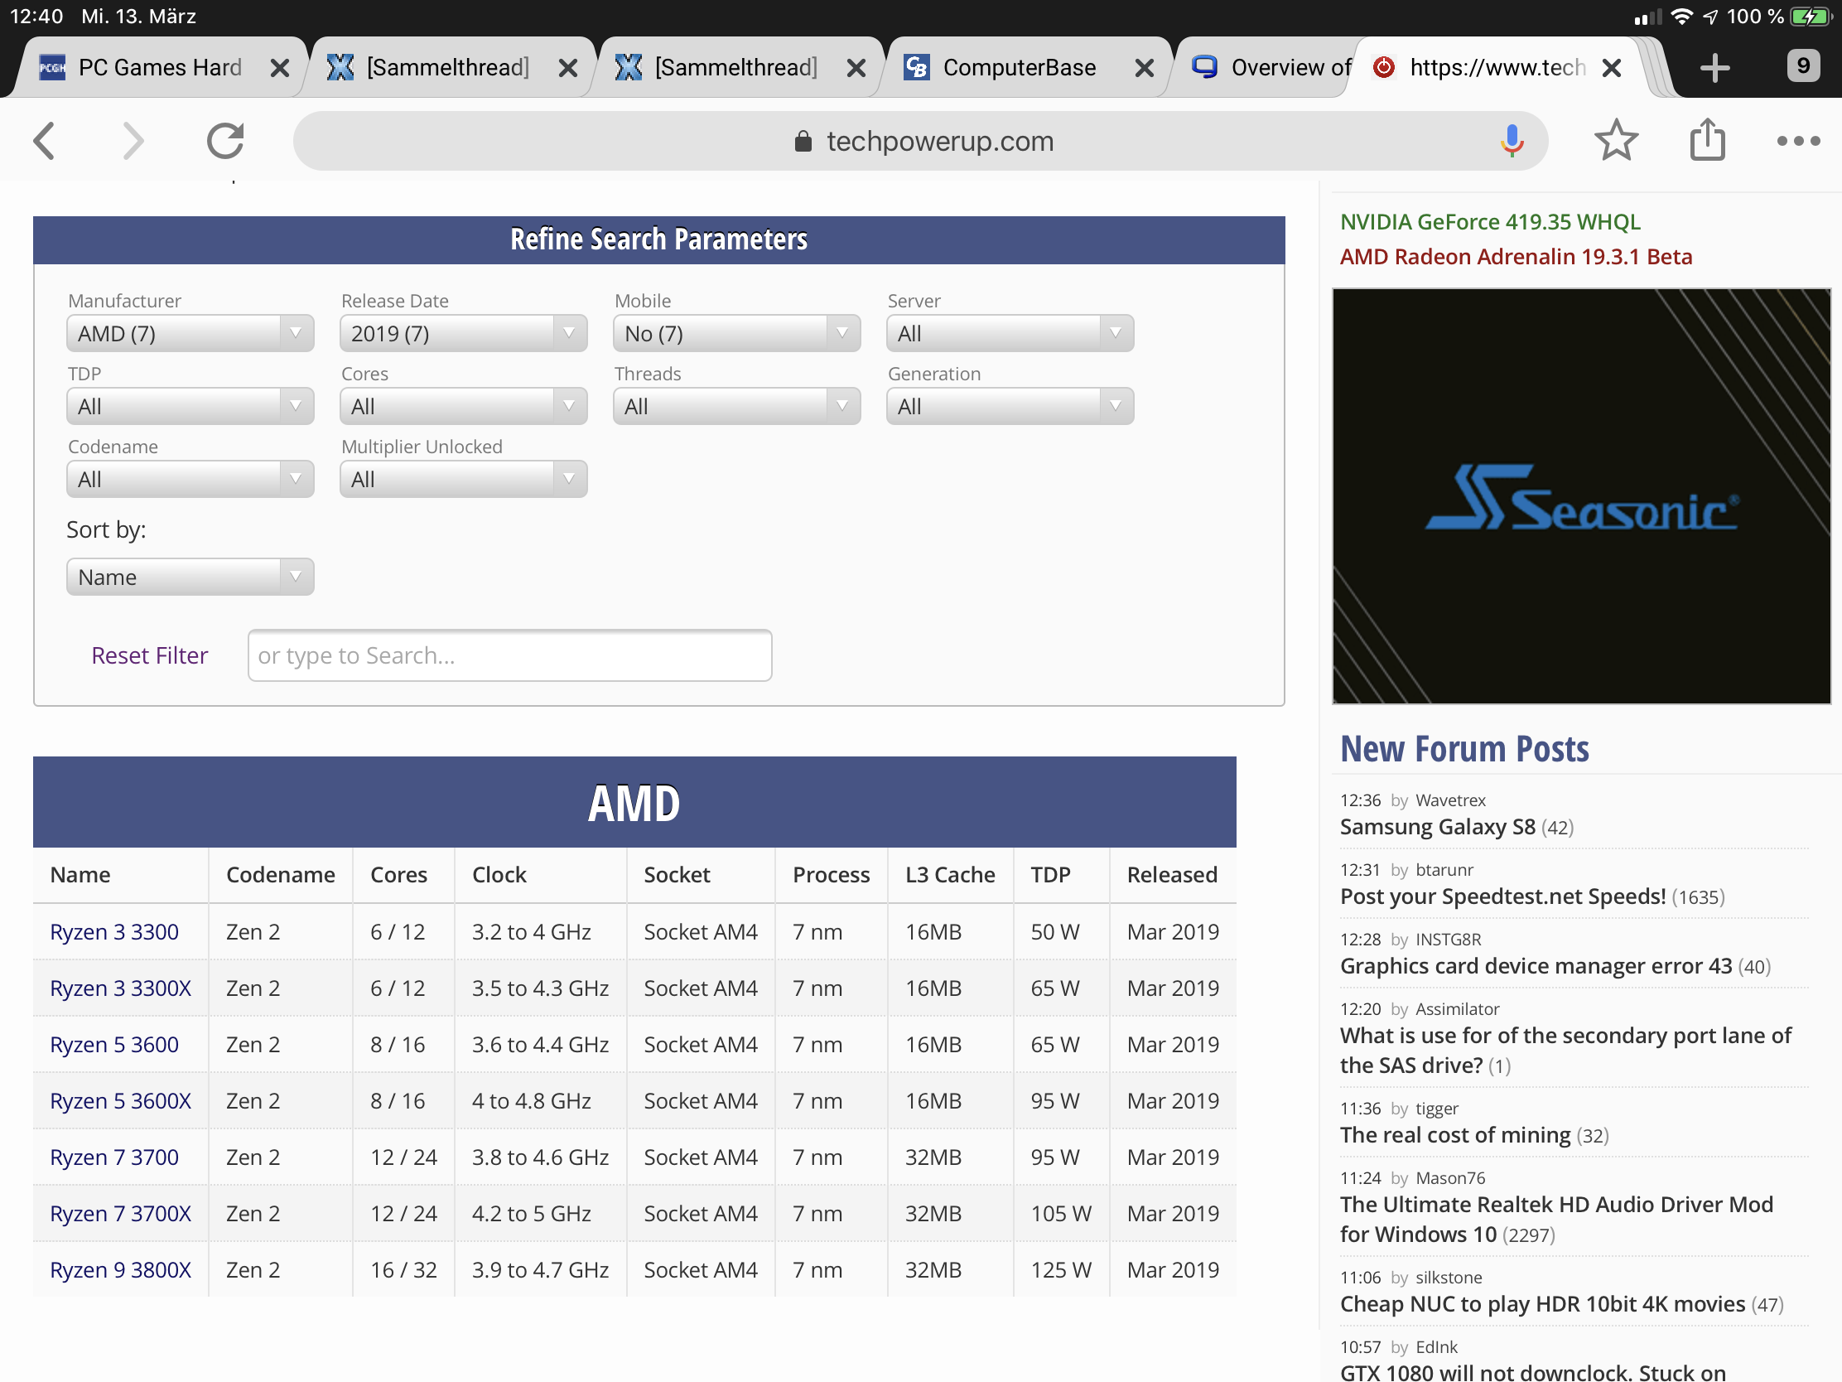
Task: Open a new tab with the plus icon
Action: [1714, 67]
